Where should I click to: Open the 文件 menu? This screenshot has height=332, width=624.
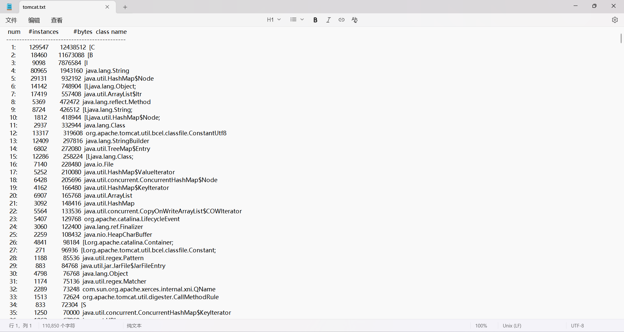pyautogui.click(x=11, y=20)
